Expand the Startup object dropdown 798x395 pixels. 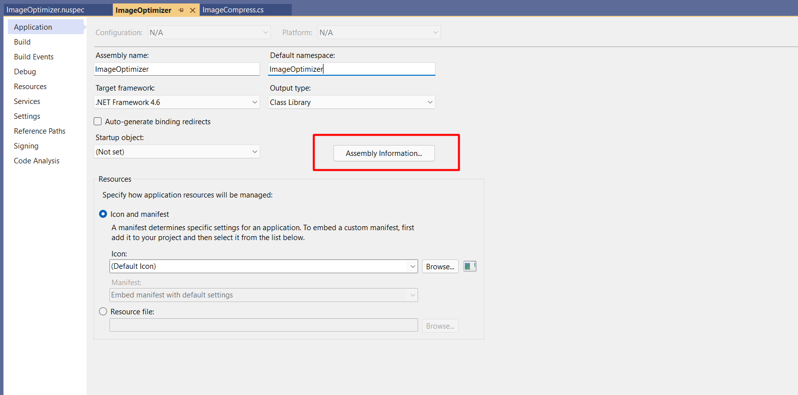coord(177,151)
